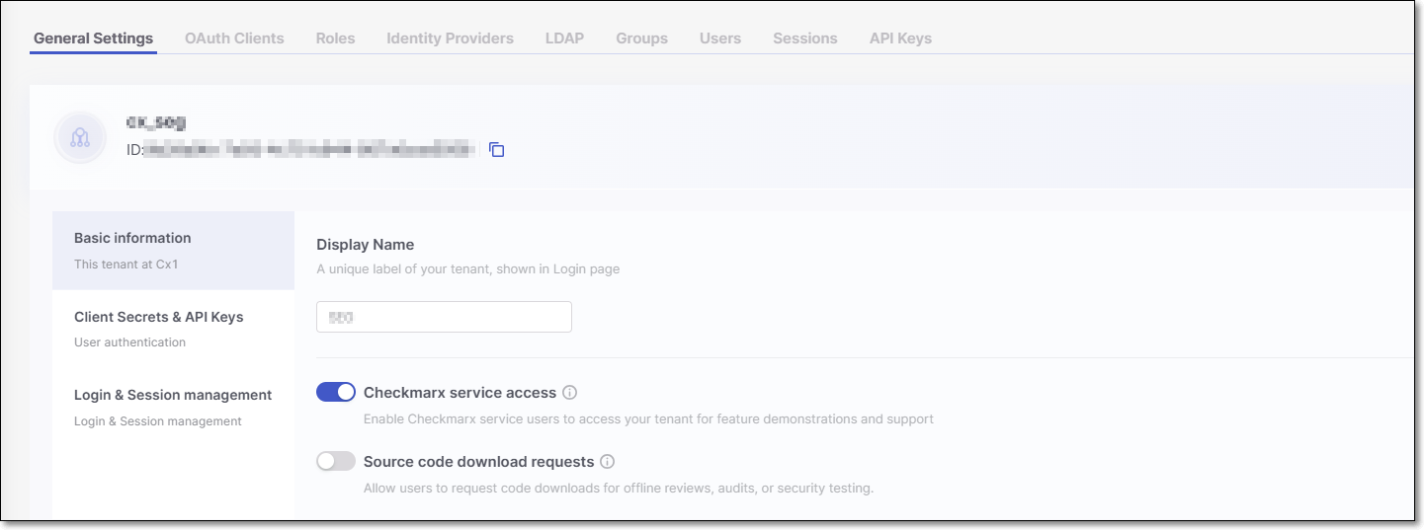View the Sessions tab
This screenshot has width=1424, height=530.
coord(804,38)
